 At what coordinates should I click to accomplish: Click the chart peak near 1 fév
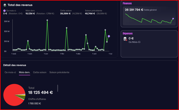pyautogui.click(x=67, y=28)
